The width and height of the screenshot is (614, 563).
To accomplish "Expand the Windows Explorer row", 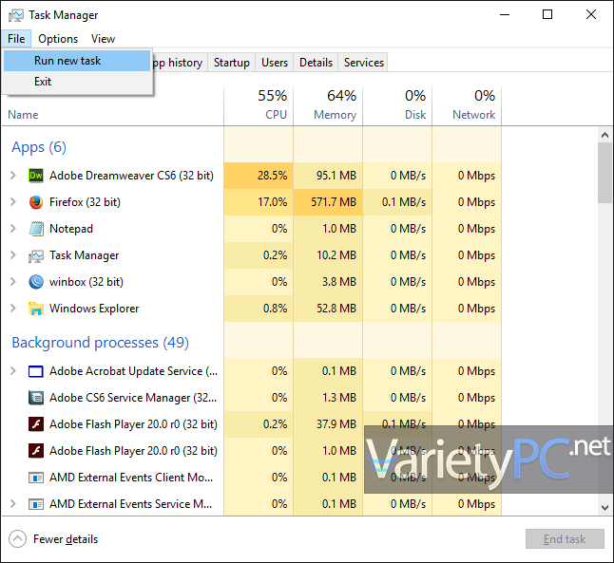I will pos(13,309).
